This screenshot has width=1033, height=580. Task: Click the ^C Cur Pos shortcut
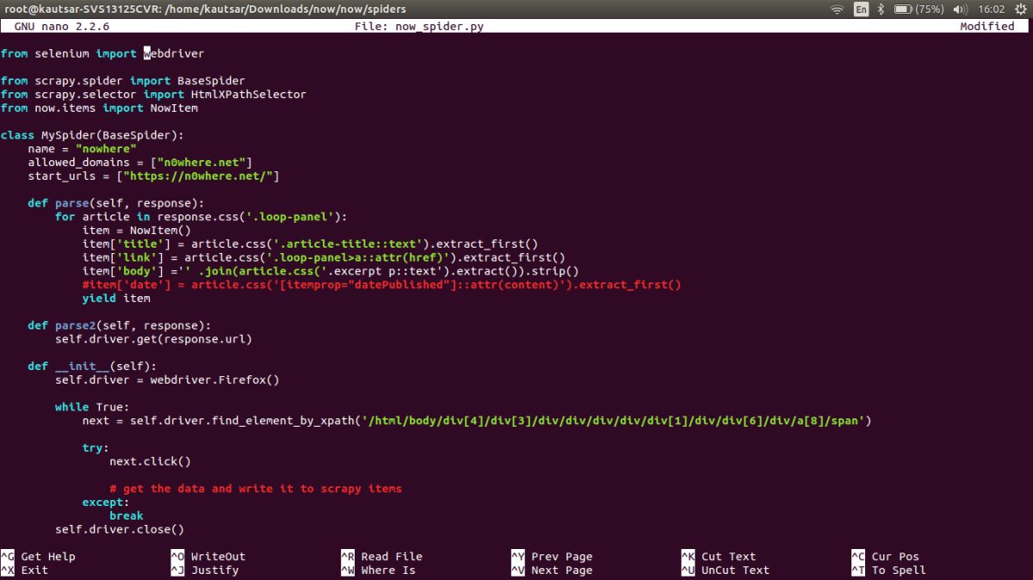click(885, 556)
